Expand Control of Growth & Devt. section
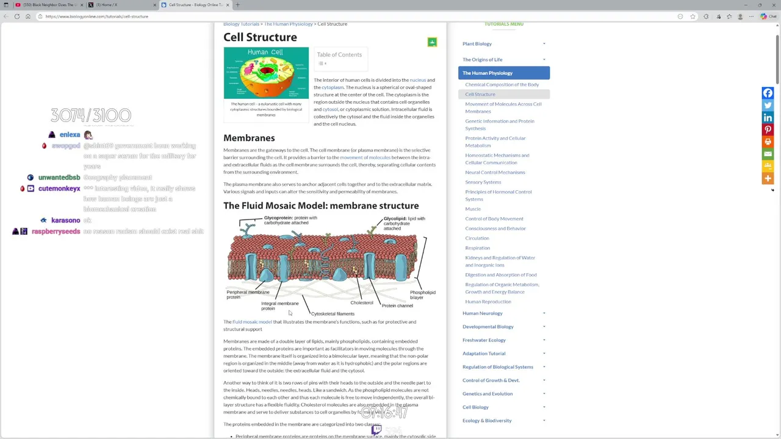 point(544,380)
